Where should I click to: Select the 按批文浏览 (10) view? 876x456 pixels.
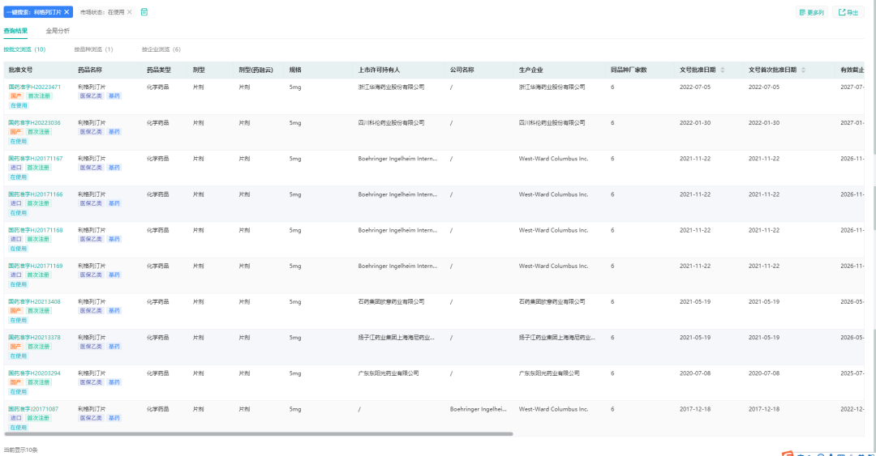pos(24,49)
